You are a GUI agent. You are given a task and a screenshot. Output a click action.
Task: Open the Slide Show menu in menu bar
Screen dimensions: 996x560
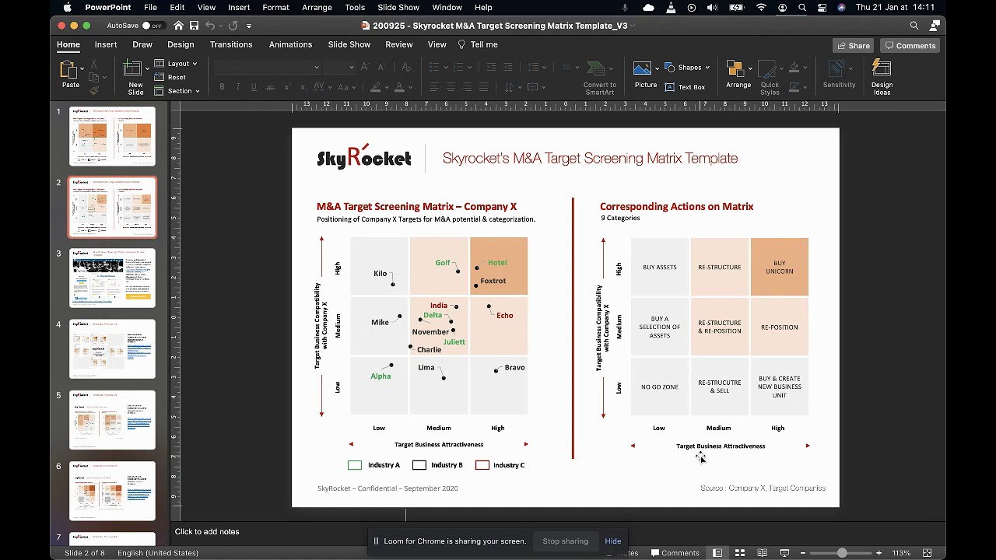tap(398, 8)
